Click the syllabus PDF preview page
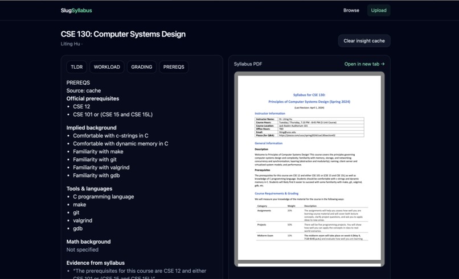The image size is (459, 279). [309, 168]
